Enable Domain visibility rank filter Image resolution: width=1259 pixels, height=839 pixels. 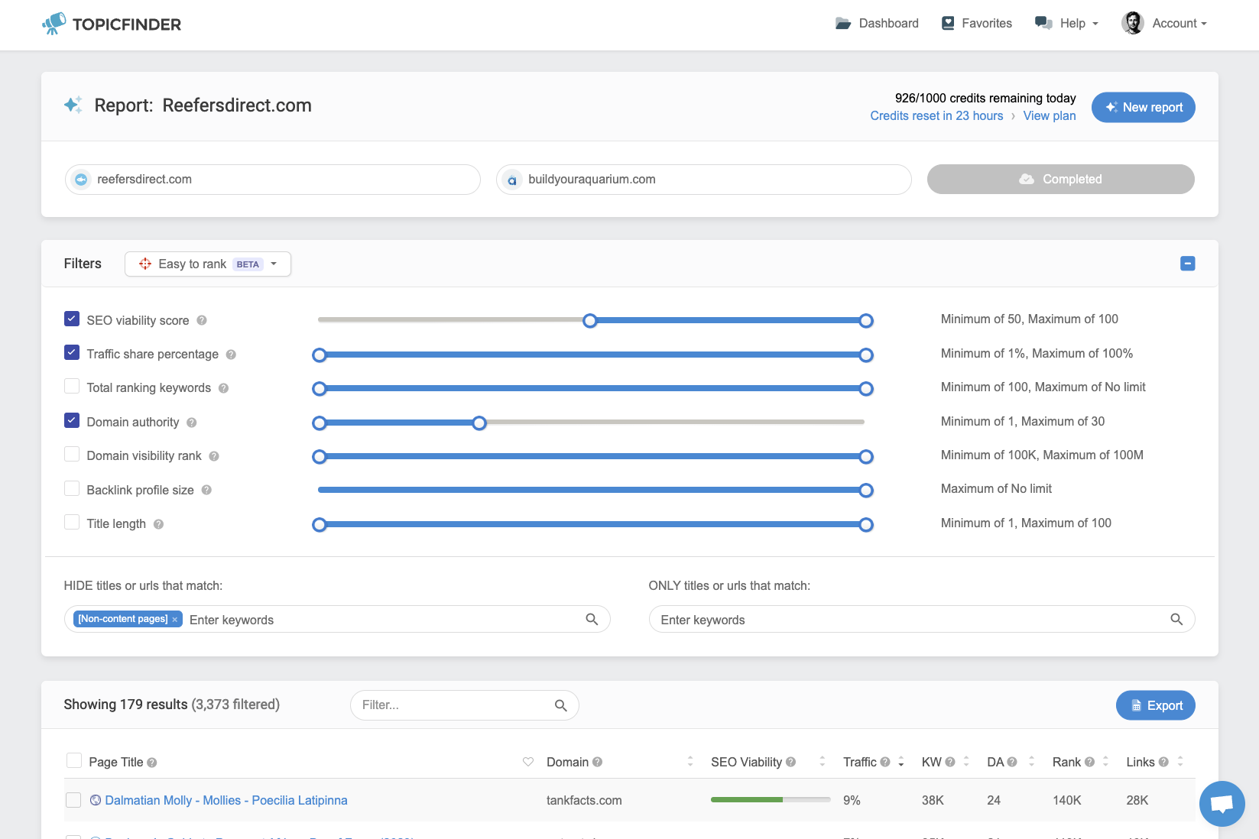pyautogui.click(x=72, y=454)
